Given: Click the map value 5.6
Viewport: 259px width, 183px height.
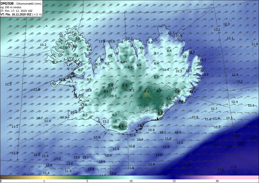Looking at the screenshot, I should point(169,99).
